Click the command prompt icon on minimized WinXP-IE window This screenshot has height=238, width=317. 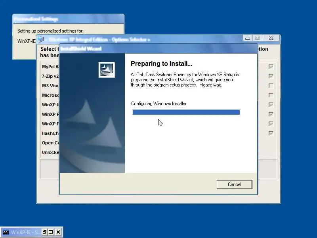tap(6, 232)
